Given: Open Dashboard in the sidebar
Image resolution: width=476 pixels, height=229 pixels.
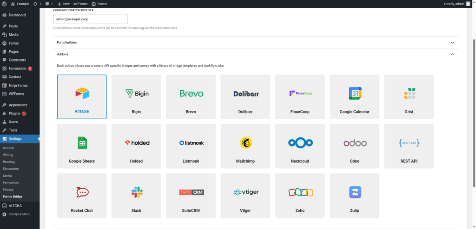Looking at the screenshot, I should click(x=20, y=15).
